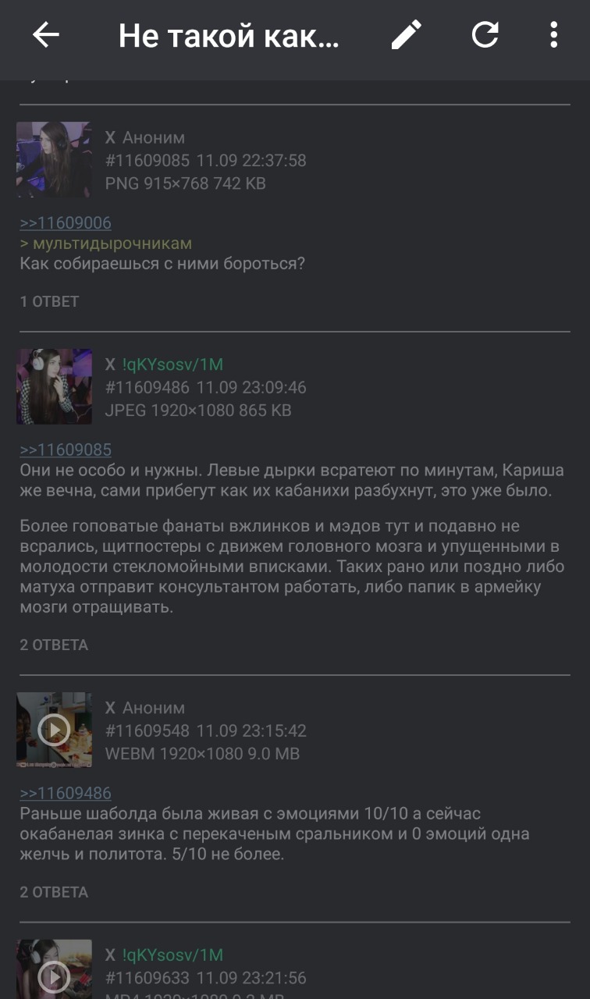Open the three-dot overflow menu
Screen dimensions: 590x999
pyautogui.click(x=553, y=35)
